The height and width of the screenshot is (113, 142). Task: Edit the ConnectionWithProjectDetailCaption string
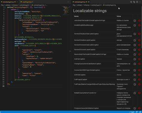135,70
